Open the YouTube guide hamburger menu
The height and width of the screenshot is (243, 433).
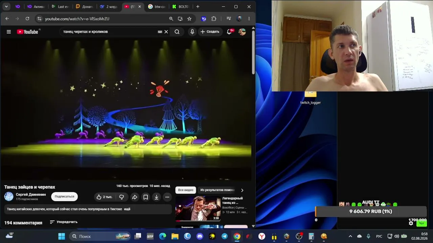click(9, 32)
